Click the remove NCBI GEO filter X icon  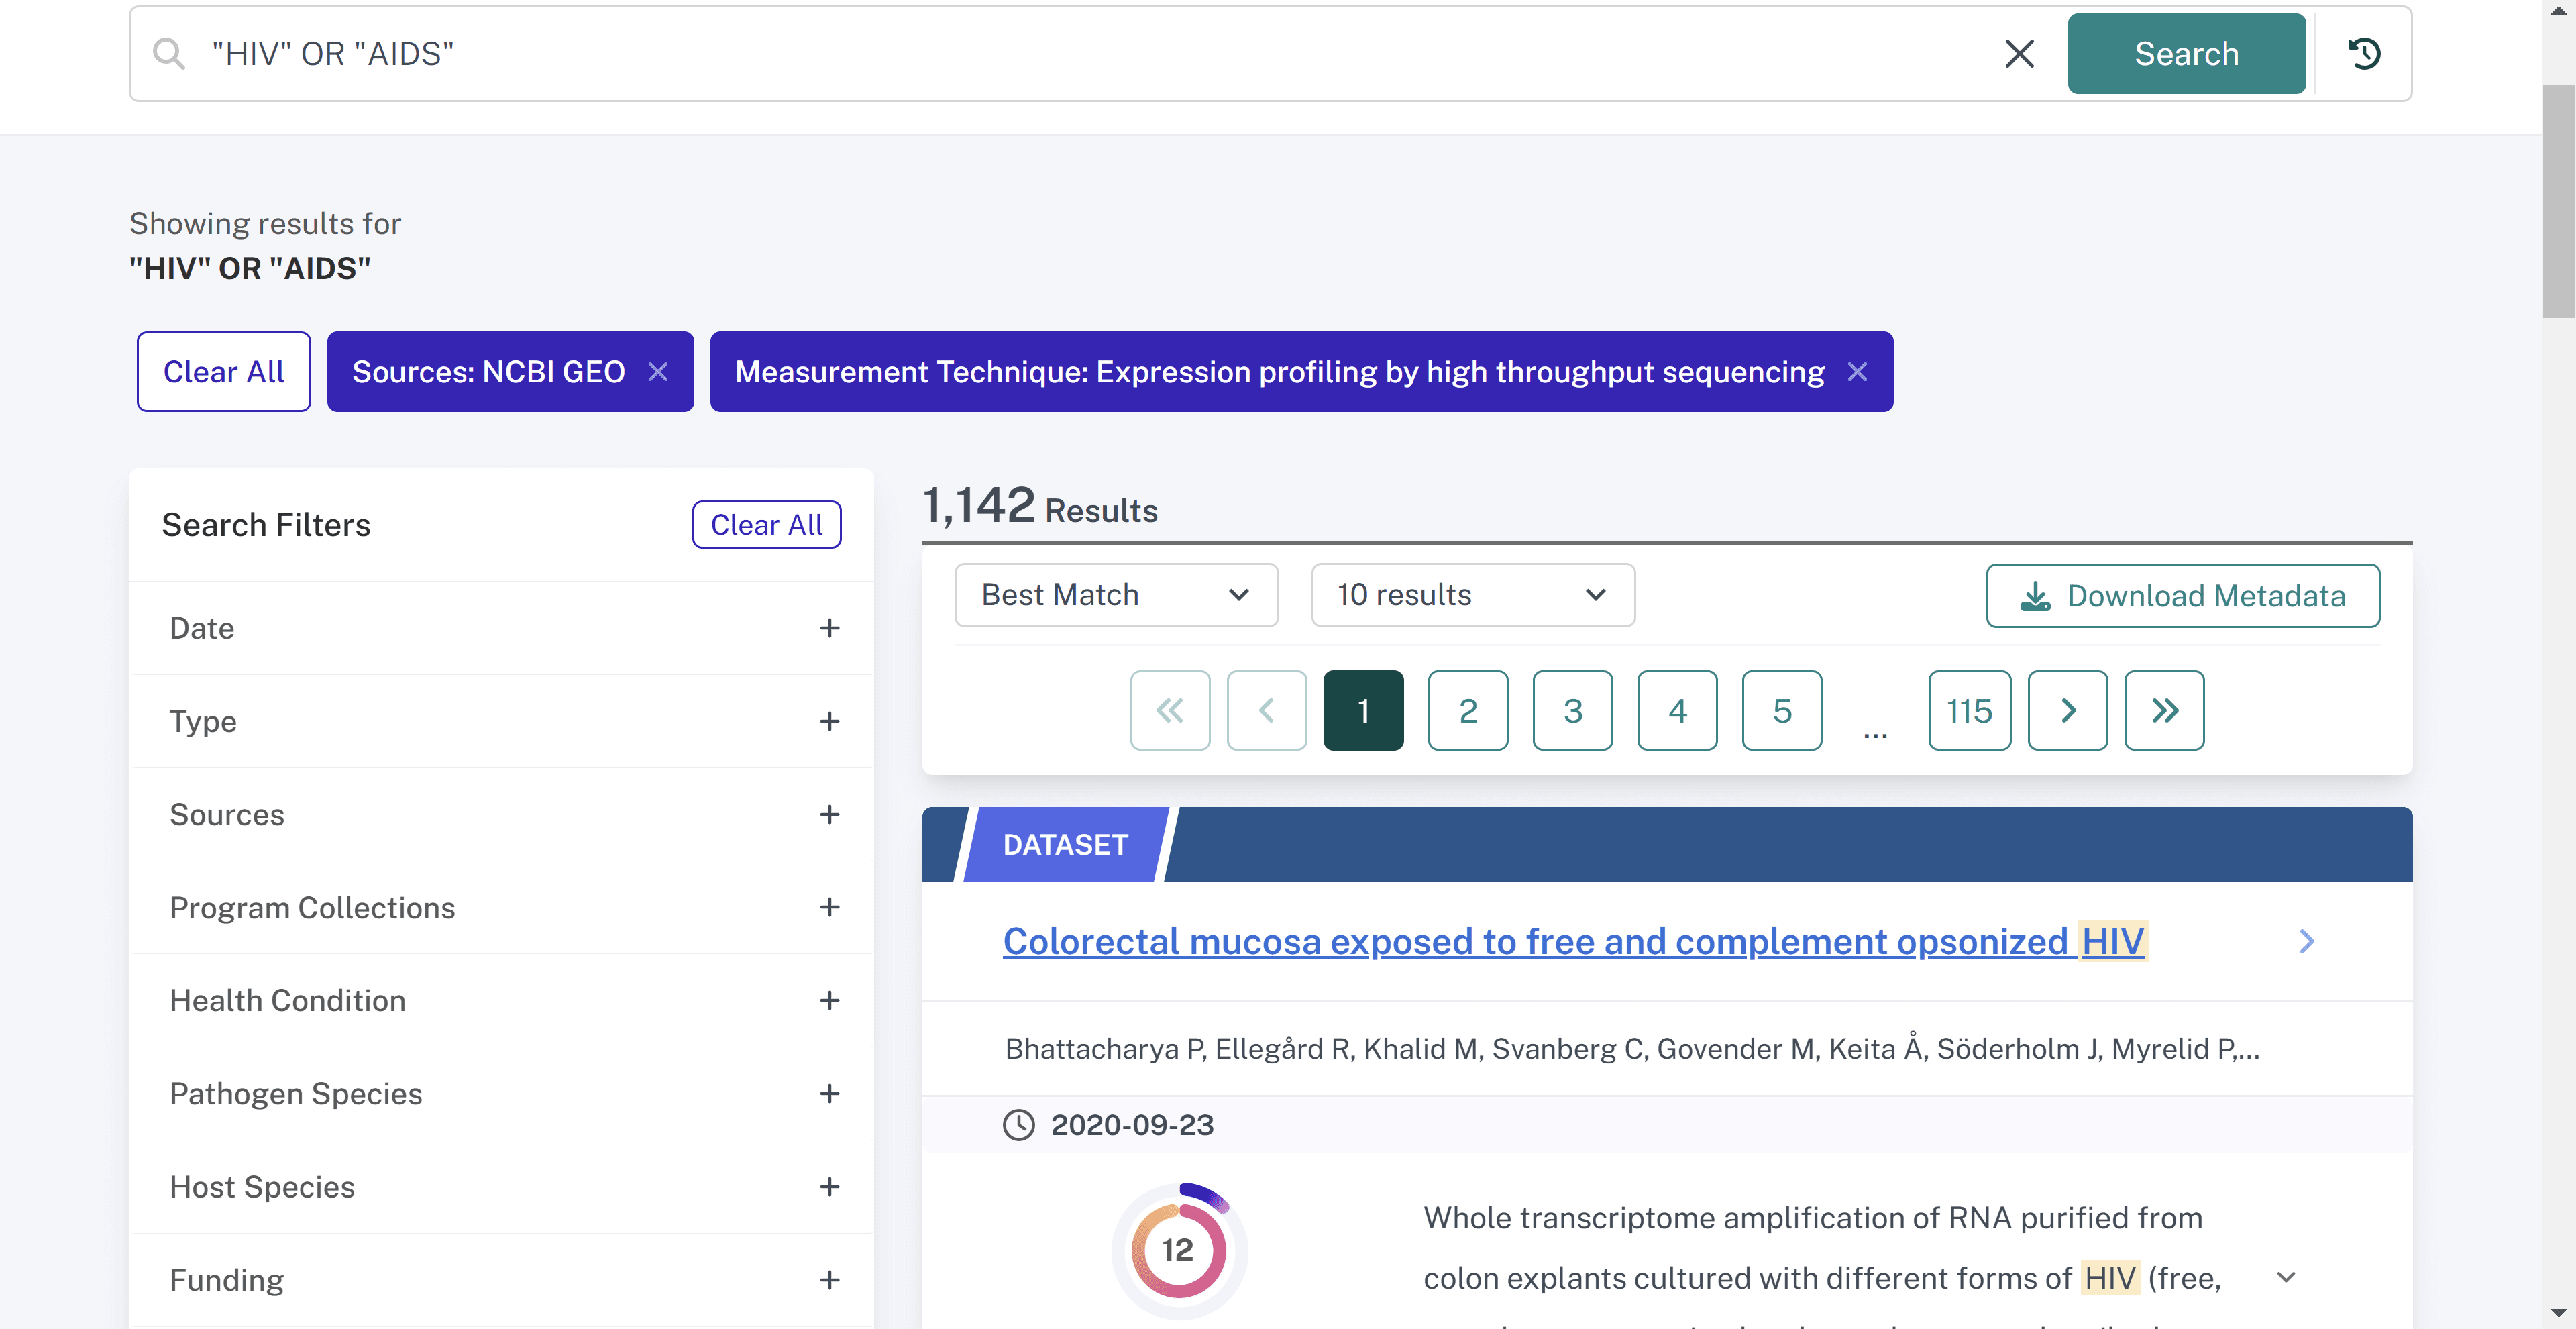[x=659, y=371]
